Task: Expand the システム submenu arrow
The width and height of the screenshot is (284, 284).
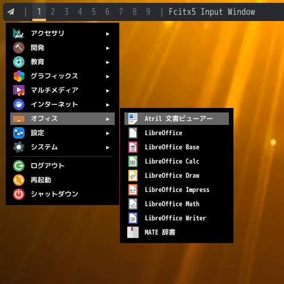Action: click(x=107, y=148)
